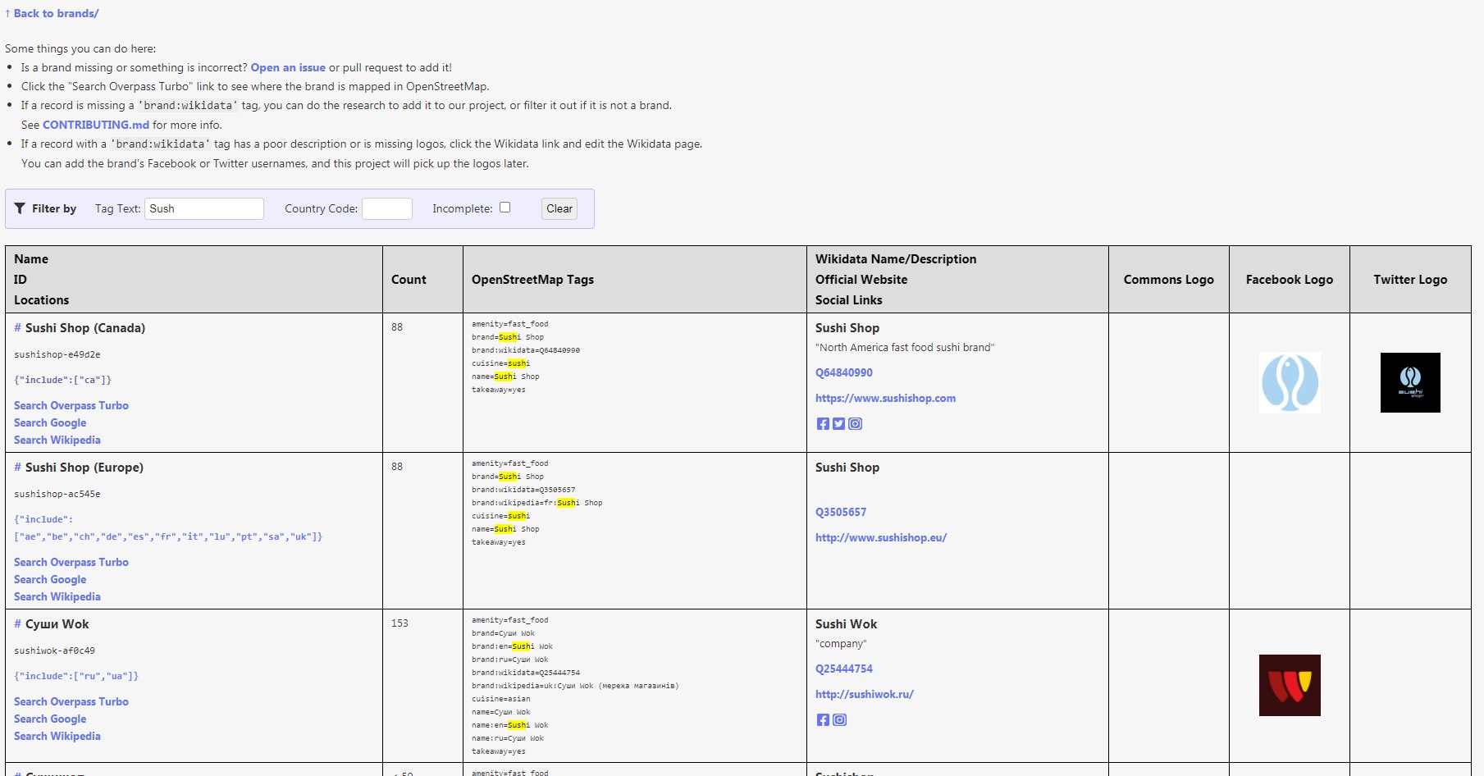The height and width of the screenshot is (776, 1484).
Task: Visit https://www.sushishop.com website link
Action: tap(885, 398)
